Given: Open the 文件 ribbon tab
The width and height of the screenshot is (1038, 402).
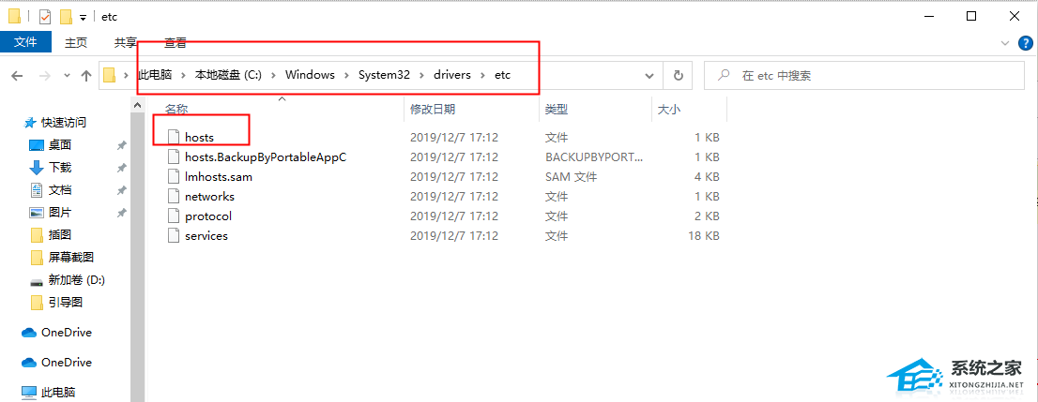Looking at the screenshot, I should pyautogui.click(x=25, y=42).
